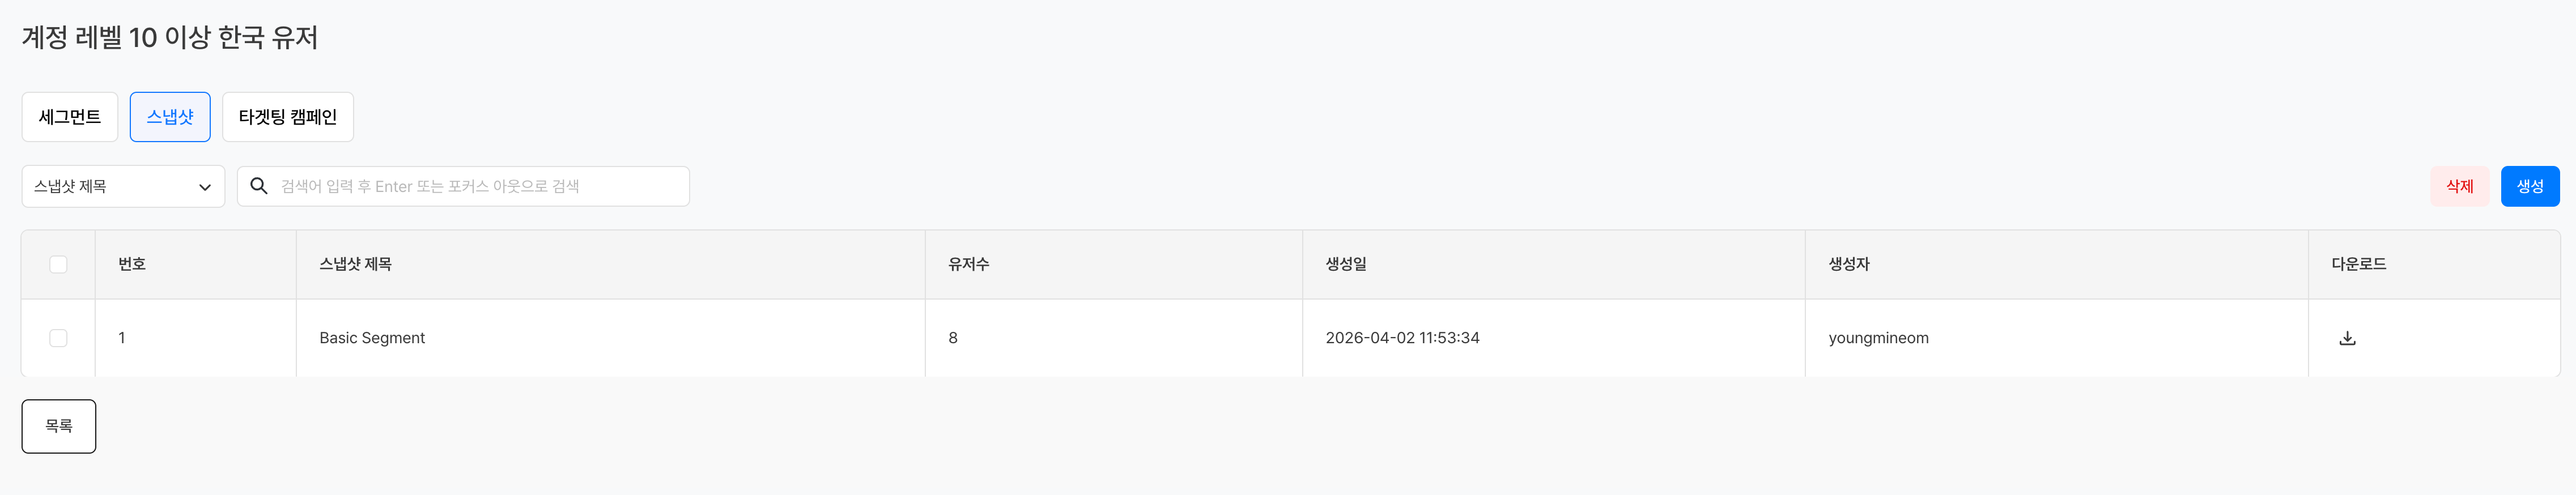
Task: Select the 스냅샷 tab
Action: pyautogui.click(x=170, y=117)
